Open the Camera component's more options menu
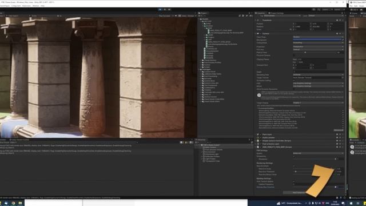Image resolution: width=366 pixels, height=206 pixels. coord(343,33)
